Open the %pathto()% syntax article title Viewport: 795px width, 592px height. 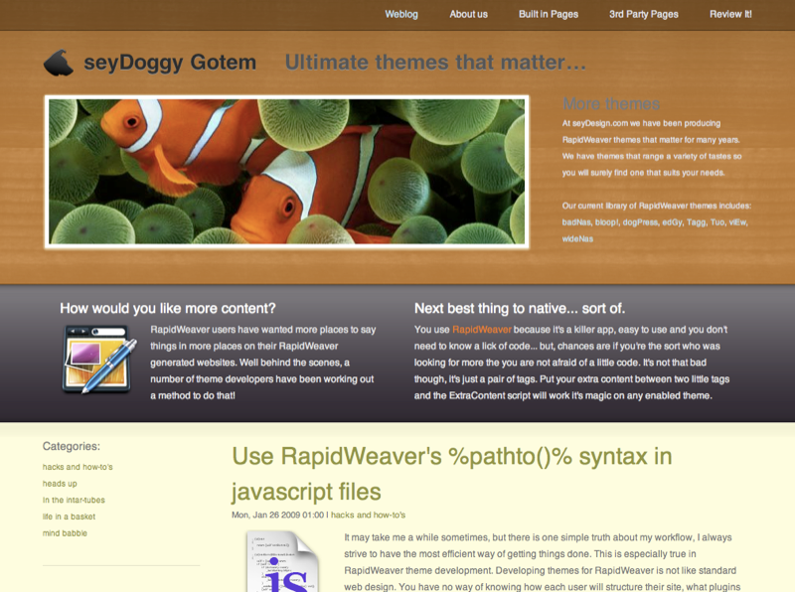coord(451,474)
